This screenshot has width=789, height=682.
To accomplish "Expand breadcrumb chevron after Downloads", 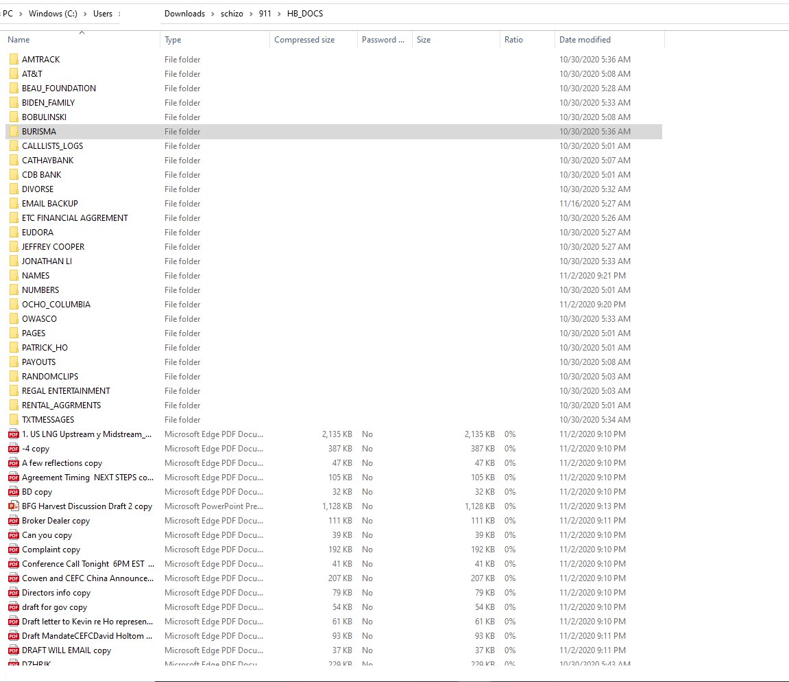I will (213, 14).
